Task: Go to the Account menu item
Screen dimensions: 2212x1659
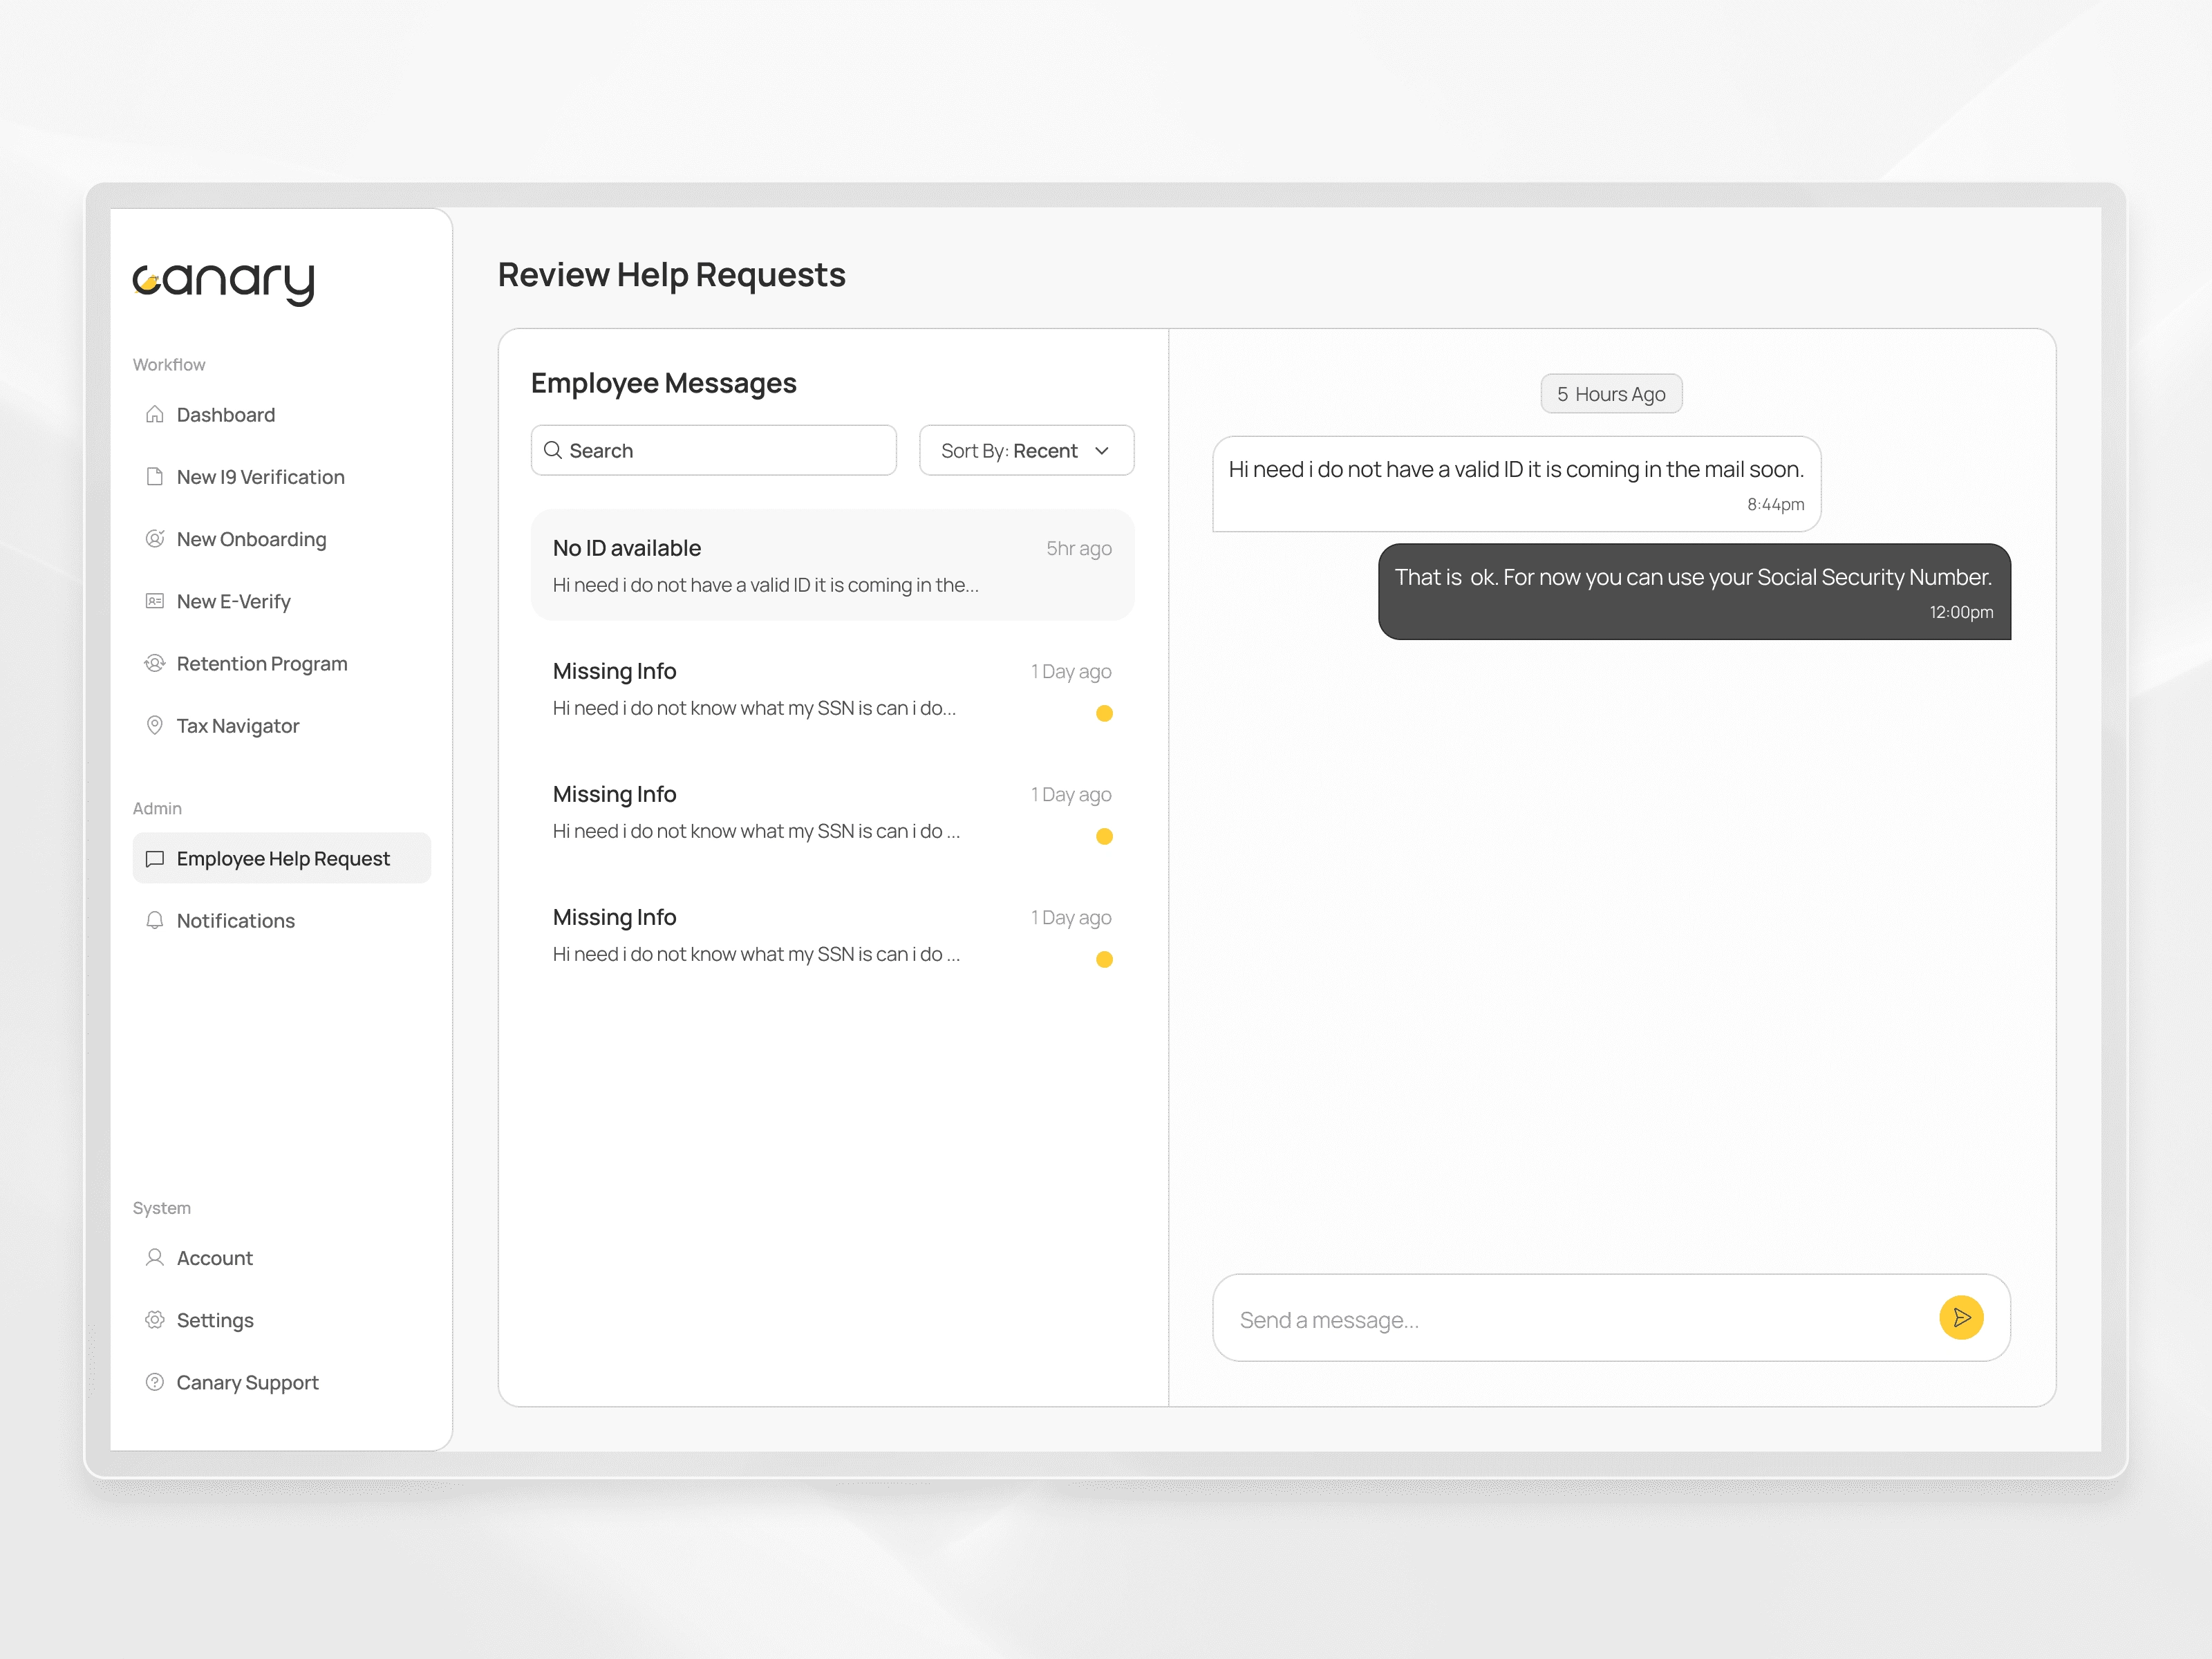Action: (x=214, y=1258)
